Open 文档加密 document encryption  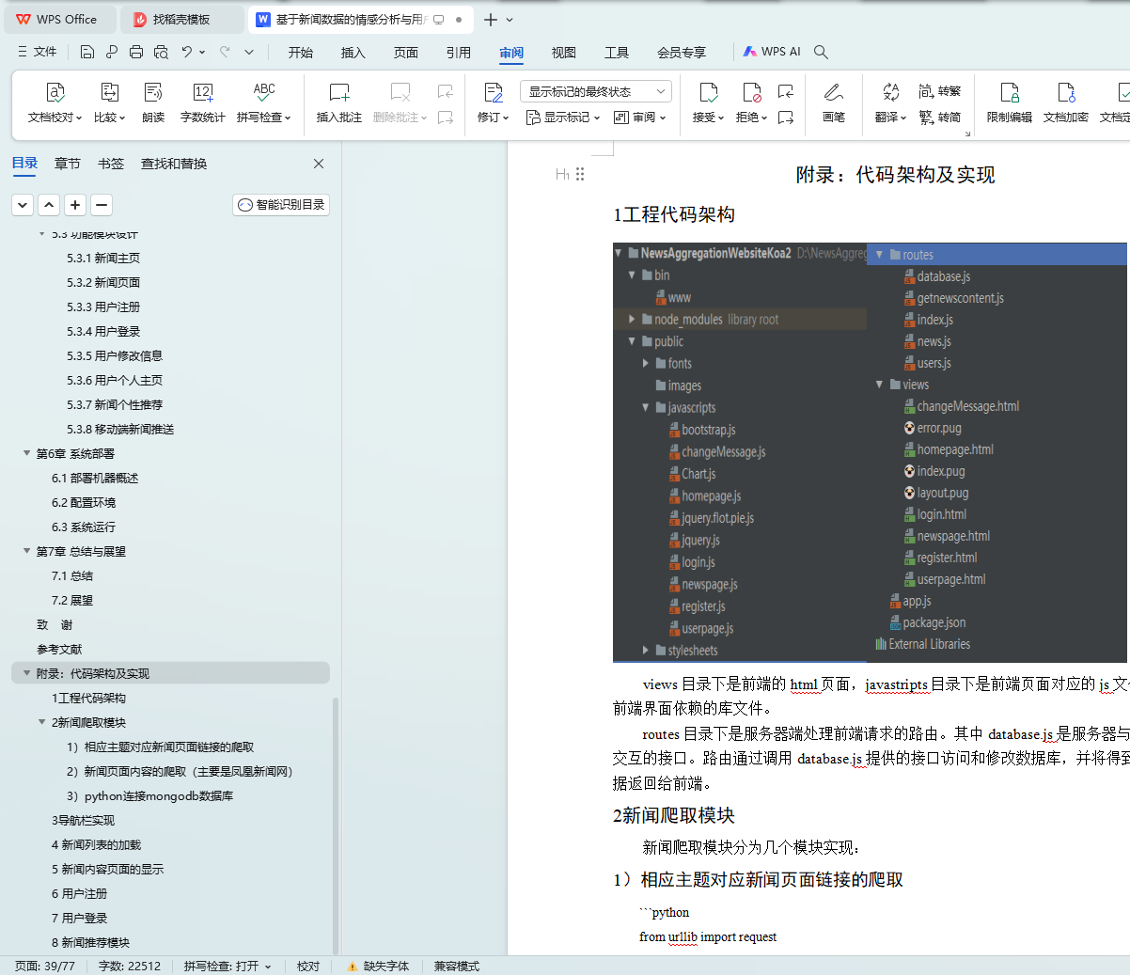click(x=1066, y=103)
